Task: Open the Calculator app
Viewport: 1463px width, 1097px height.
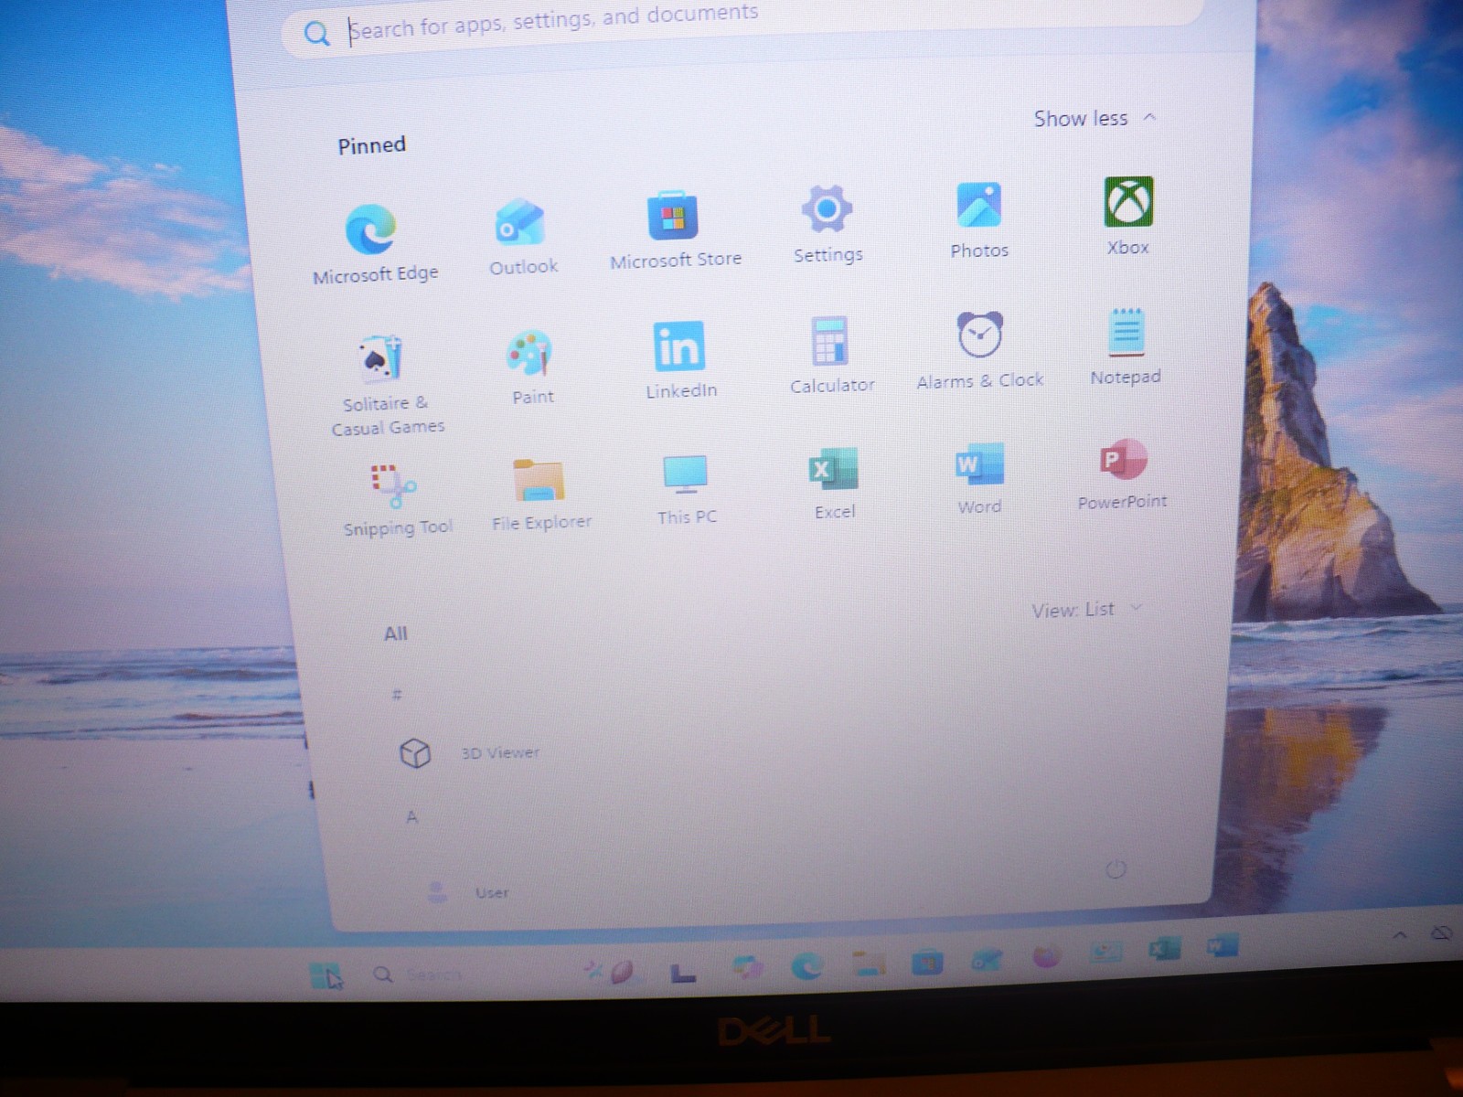Action: click(831, 355)
